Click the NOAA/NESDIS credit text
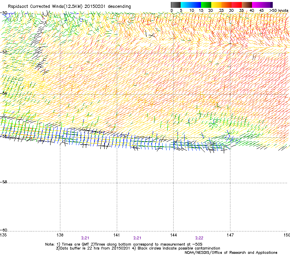The height and width of the screenshot is (255, 290). coord(231,253)
